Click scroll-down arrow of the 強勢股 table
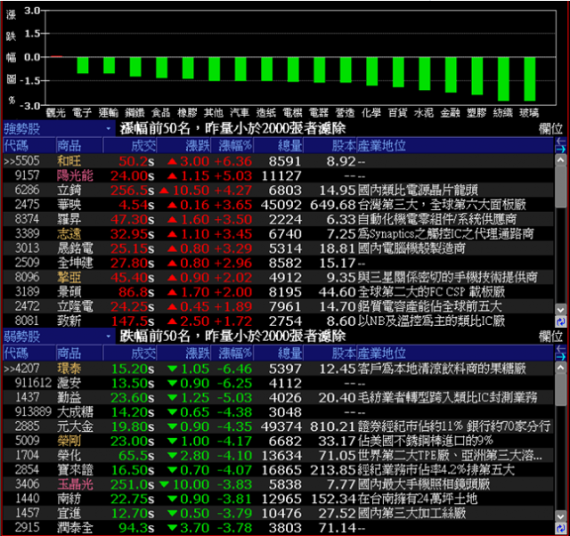Viewport: 570px width, 536px height. point(560,310)
